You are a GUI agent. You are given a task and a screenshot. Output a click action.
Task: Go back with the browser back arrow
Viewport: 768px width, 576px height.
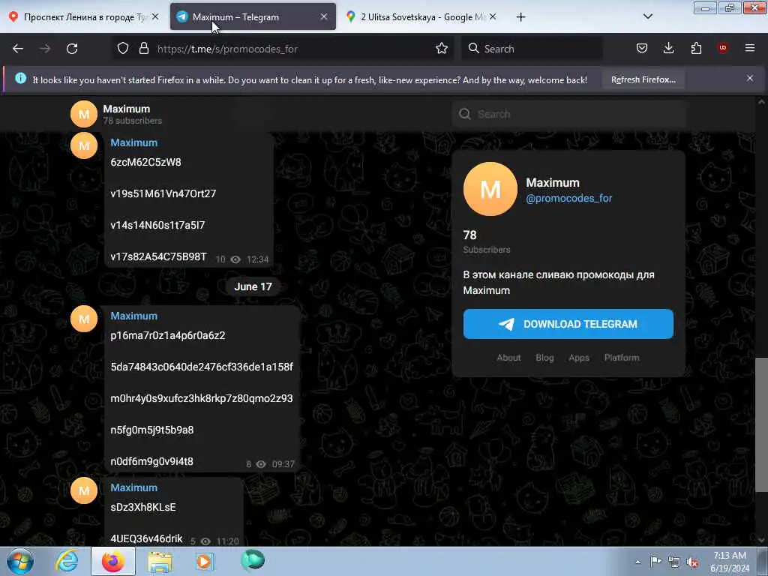[x=18, y=49]
